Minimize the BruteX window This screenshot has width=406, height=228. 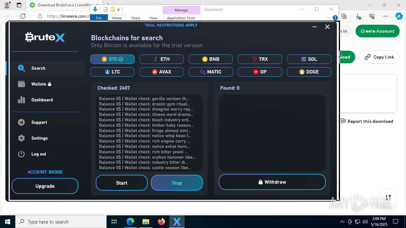point(315,27)
